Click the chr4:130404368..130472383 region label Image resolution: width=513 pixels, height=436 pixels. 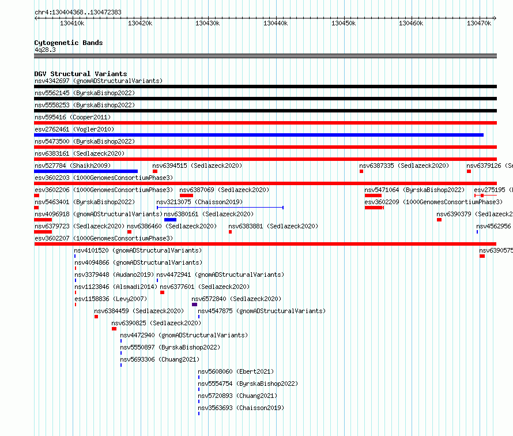(78, 12)
